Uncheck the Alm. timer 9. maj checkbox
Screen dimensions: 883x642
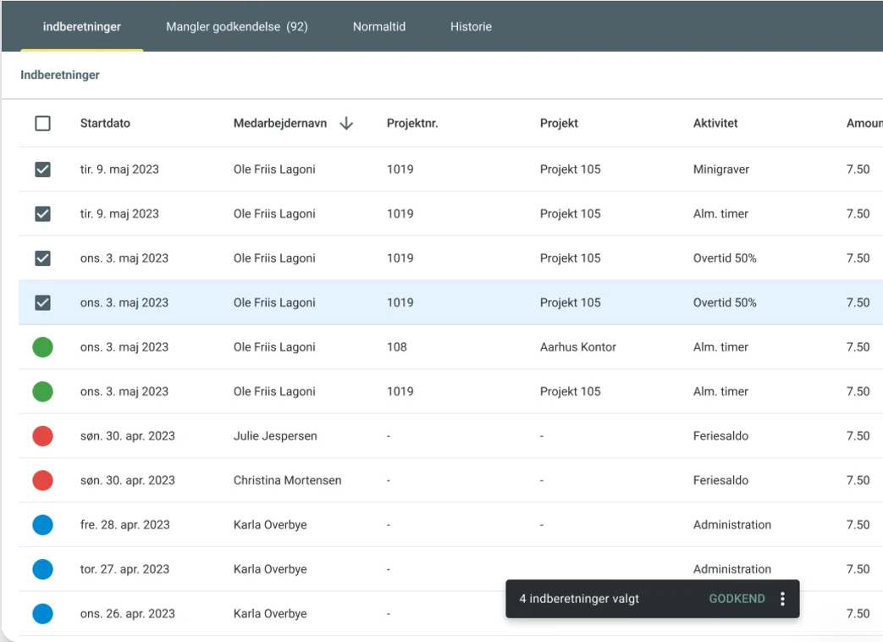click(x=42, y=214)
